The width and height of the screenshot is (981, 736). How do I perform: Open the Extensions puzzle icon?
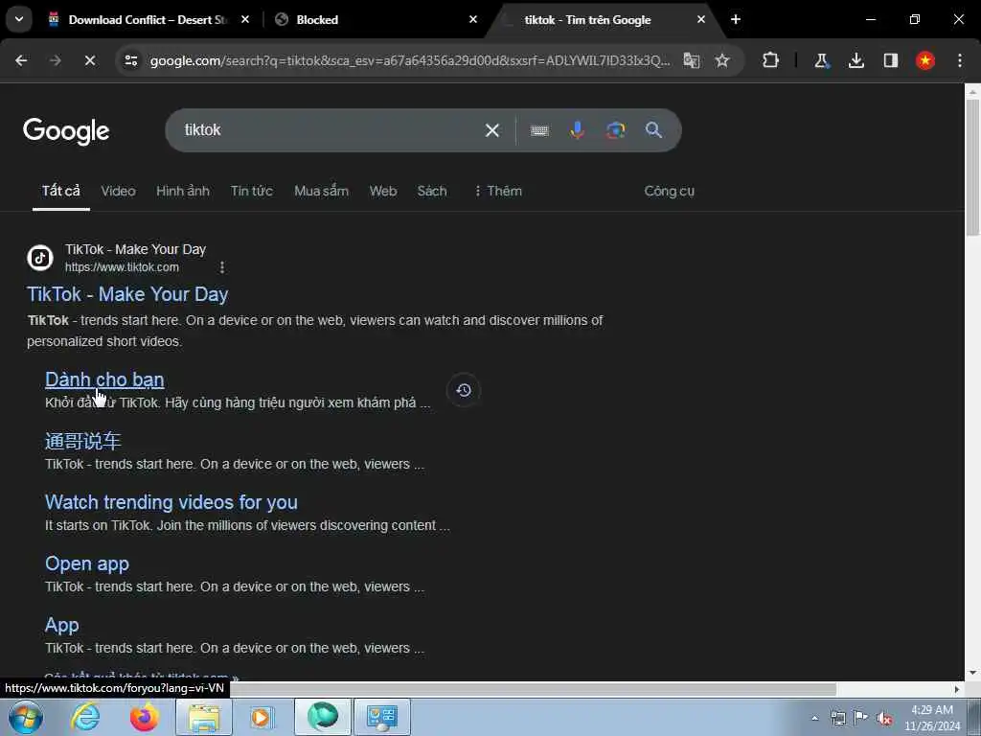pyautogui.click(x=771, y=60)
